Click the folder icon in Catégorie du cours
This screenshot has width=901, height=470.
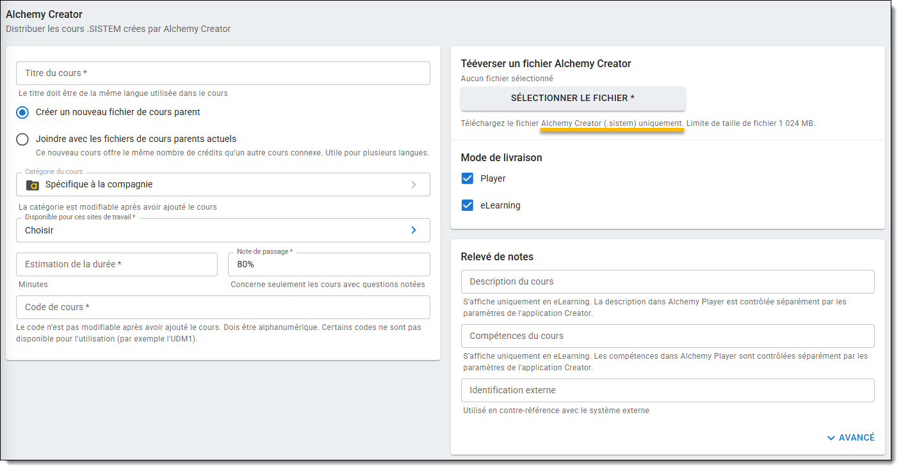point(32,185)
